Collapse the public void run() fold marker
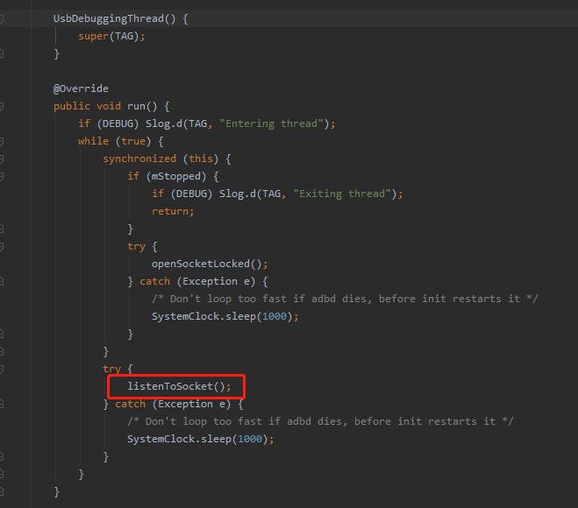The height and width of the screenshot is (508, 578). pos(1,106)
